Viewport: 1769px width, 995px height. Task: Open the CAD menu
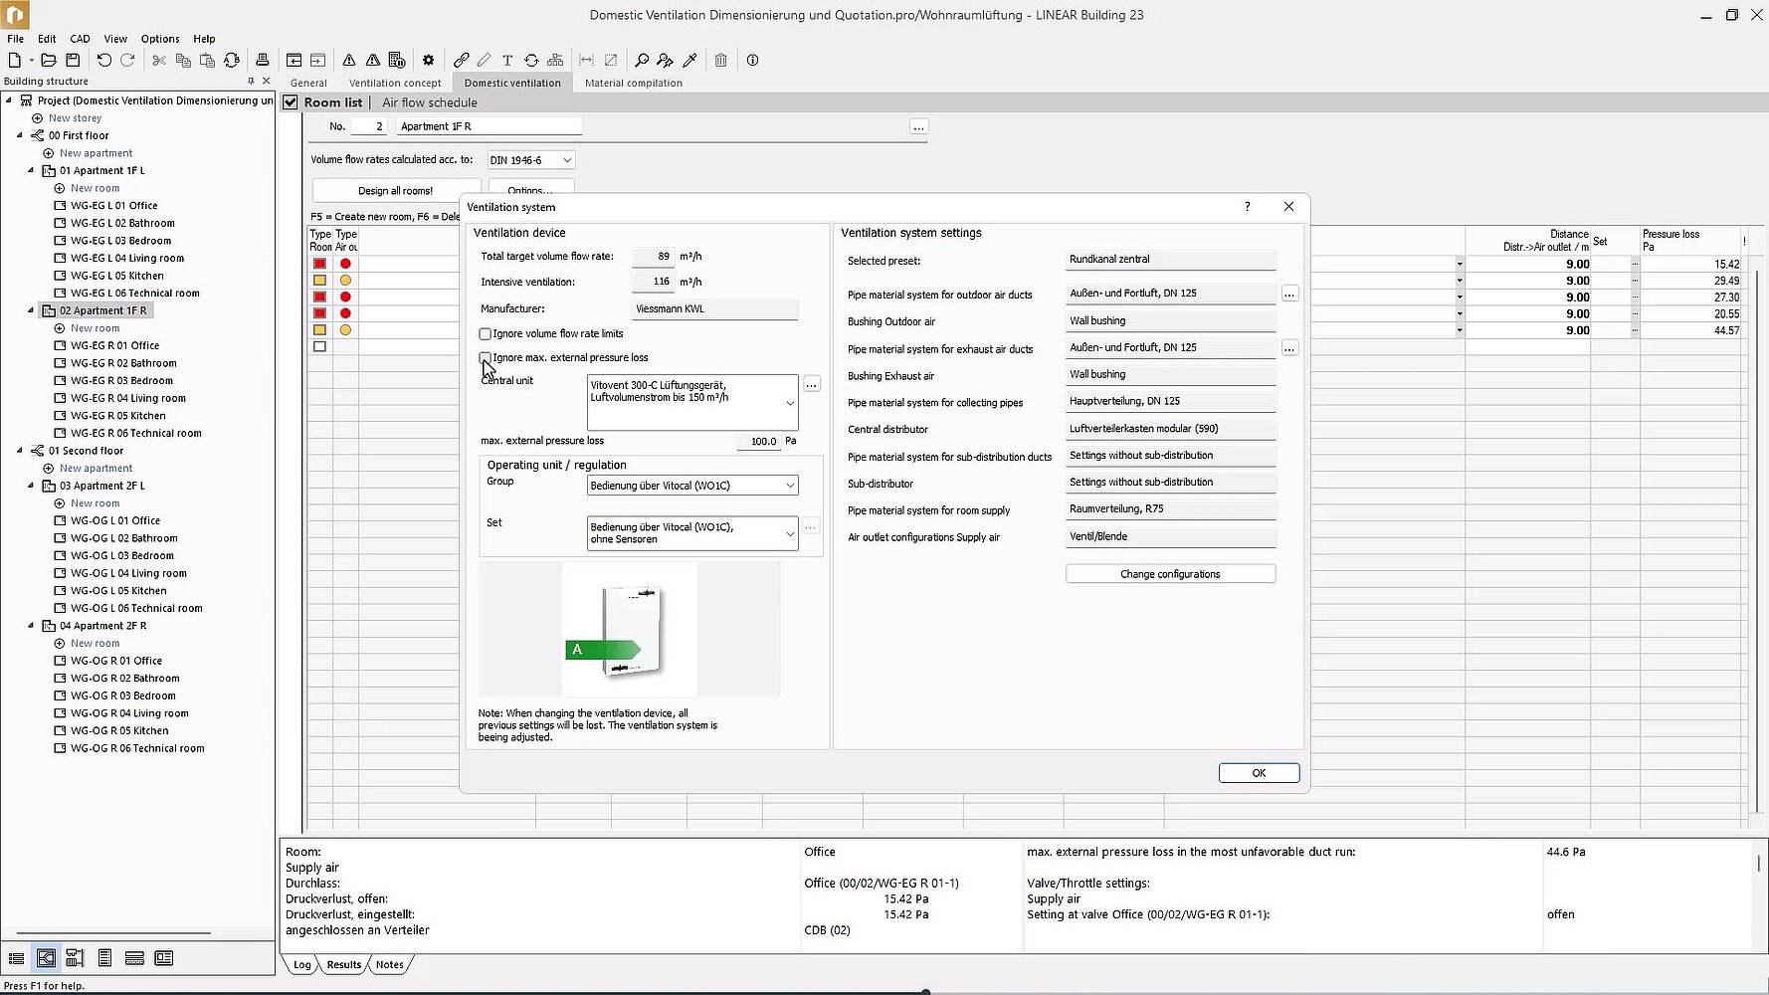80,39
